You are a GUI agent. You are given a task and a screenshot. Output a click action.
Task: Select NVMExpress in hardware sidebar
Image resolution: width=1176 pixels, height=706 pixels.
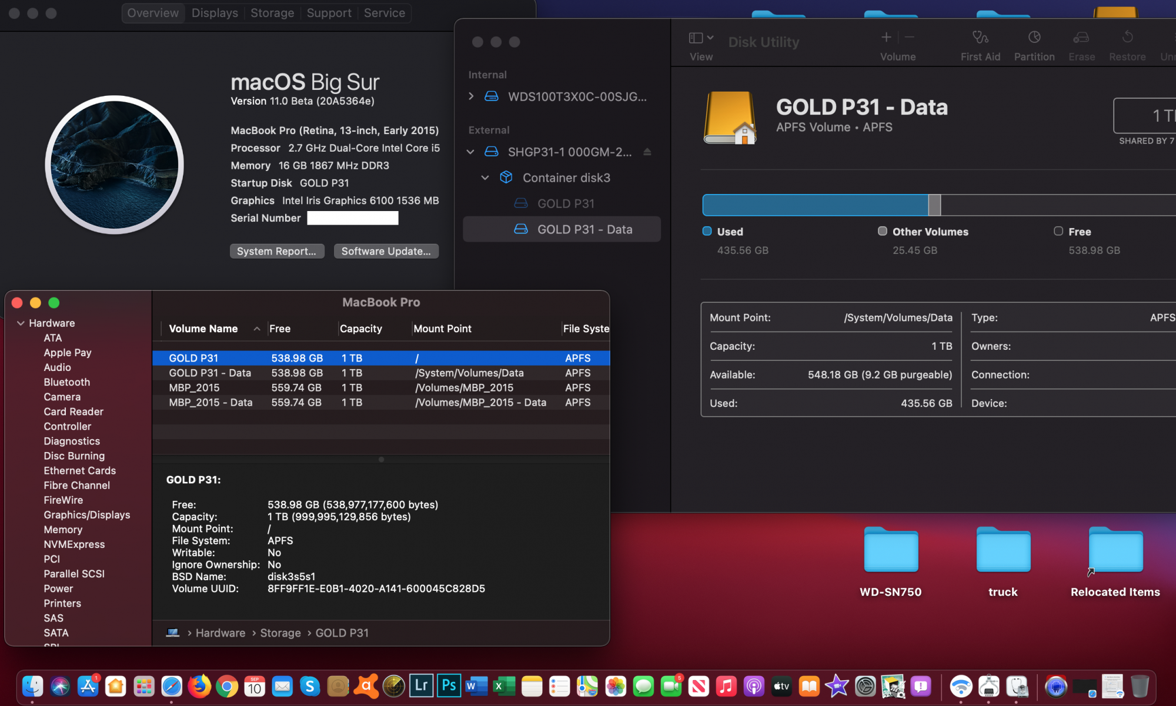pos(74,544)
